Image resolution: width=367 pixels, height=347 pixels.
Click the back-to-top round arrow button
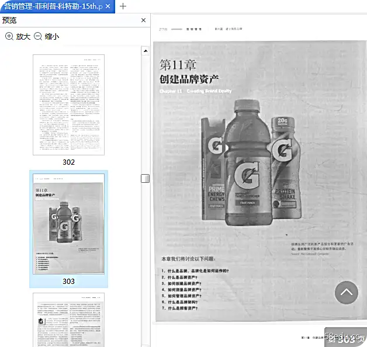tap(347, 293)
